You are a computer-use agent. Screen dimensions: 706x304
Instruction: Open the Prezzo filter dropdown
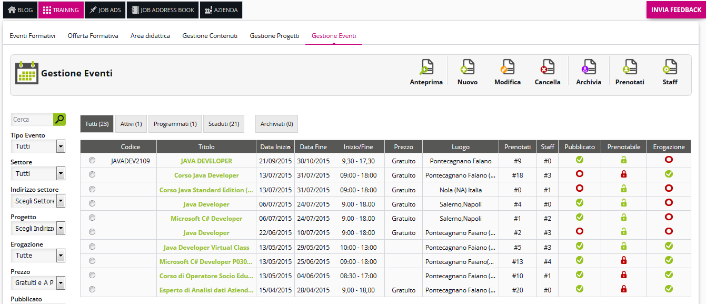(38, 283)
